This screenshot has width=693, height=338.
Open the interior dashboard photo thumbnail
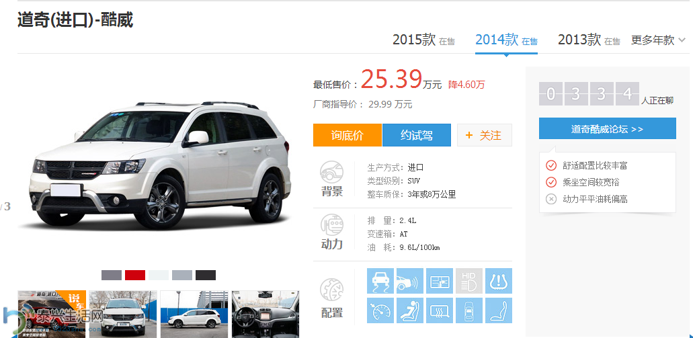tap(265, 314)
